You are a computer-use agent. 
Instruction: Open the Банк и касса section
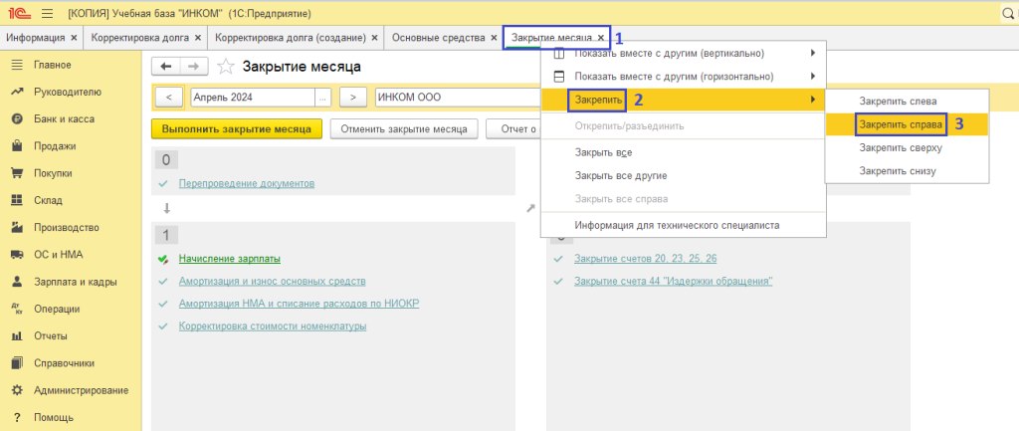tap(65, 118)
